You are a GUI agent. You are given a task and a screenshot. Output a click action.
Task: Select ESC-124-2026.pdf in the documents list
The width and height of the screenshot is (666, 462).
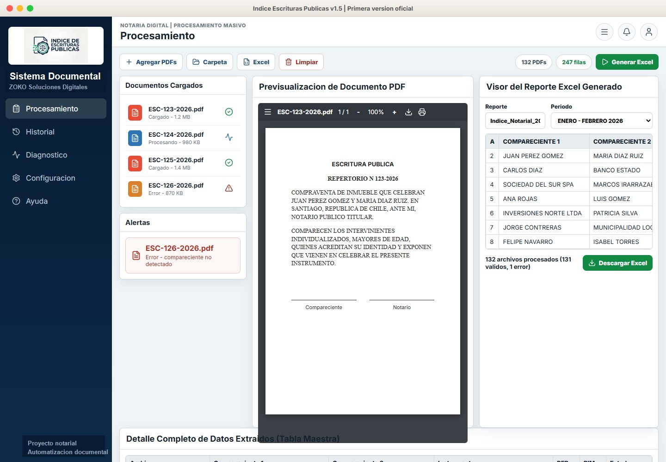tap(183, 138)
